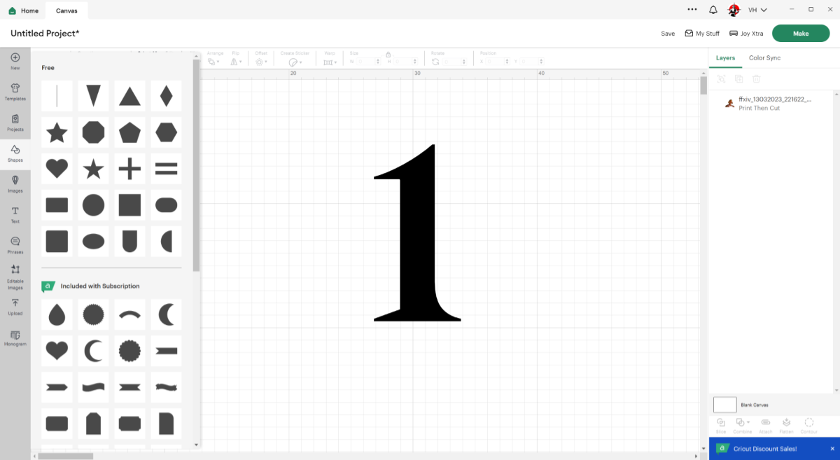840x460 pixels.
Task: Open the Monogram tool in sidebar
Action: [15, 337]
